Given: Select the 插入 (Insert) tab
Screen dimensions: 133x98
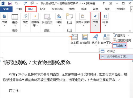Looking at the screenshot, I should [31, 9].
